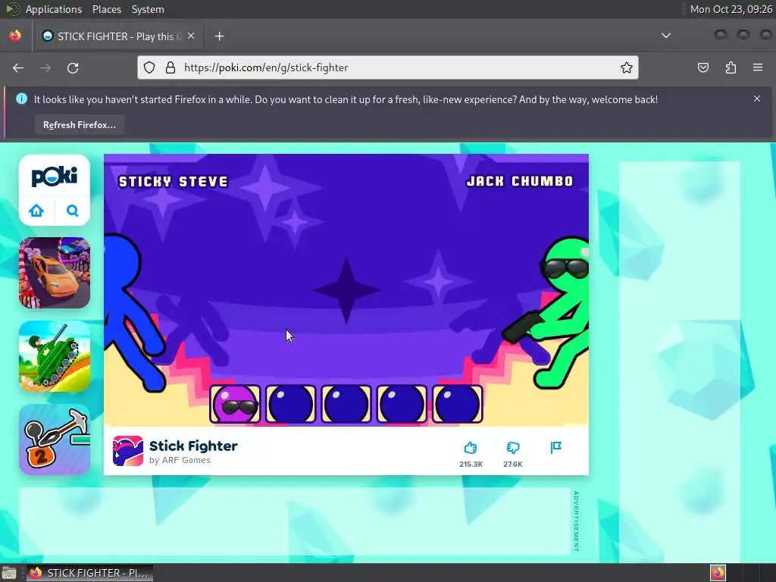Open the Extensions puzzle icon
The width and height of the screenshot is (776, 582).
731,67
